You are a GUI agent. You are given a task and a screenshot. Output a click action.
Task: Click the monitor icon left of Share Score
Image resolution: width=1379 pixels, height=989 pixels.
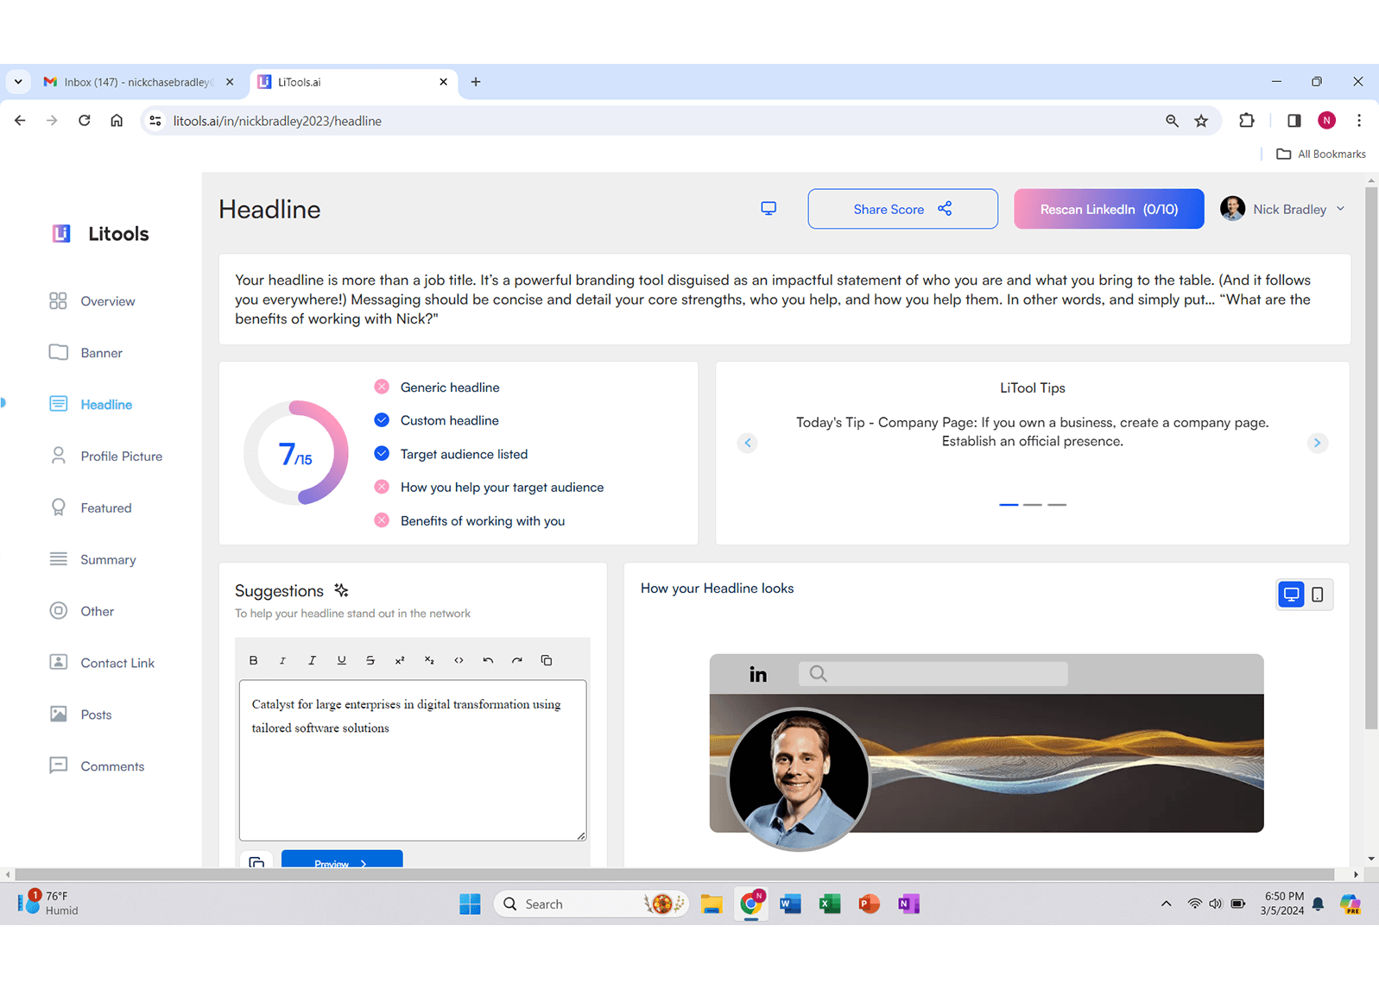(x=769, y=209)
